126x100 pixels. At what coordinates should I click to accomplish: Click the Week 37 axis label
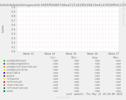click(x=114, y=54)
